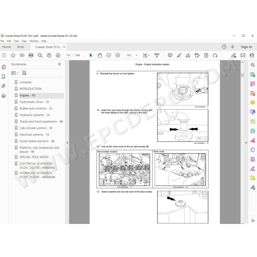Image resolution: width=257 pixels, height=257 pixels.
Task: Switch to the Tools tab
Action: pyautogui.click(x=20, y=47)
